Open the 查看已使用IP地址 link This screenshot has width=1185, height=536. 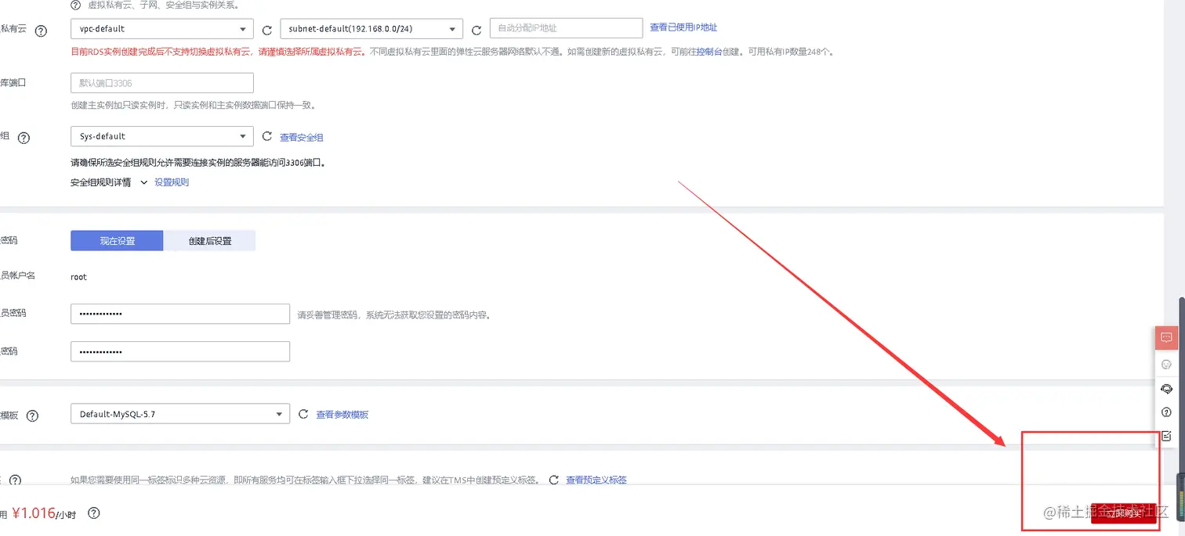click(x=683, y=27)
